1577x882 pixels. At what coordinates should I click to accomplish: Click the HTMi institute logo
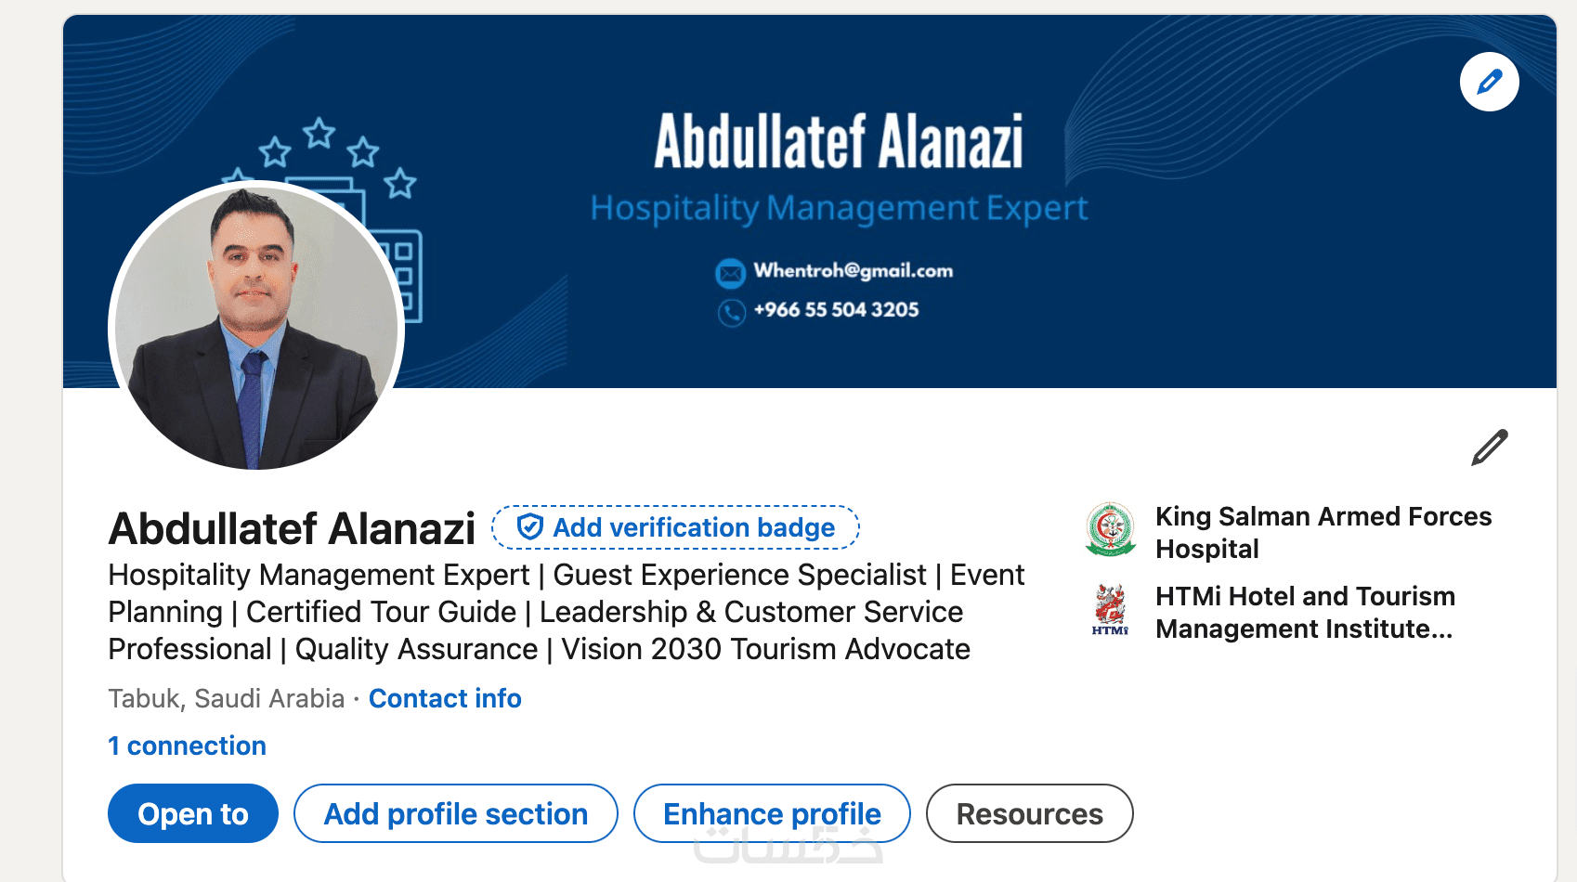coord(1110,610)
